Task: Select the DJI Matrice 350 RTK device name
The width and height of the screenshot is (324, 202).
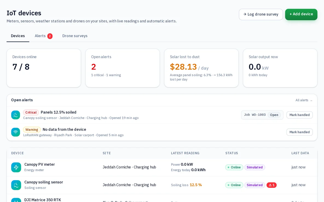Action: (x=43, y=200)
